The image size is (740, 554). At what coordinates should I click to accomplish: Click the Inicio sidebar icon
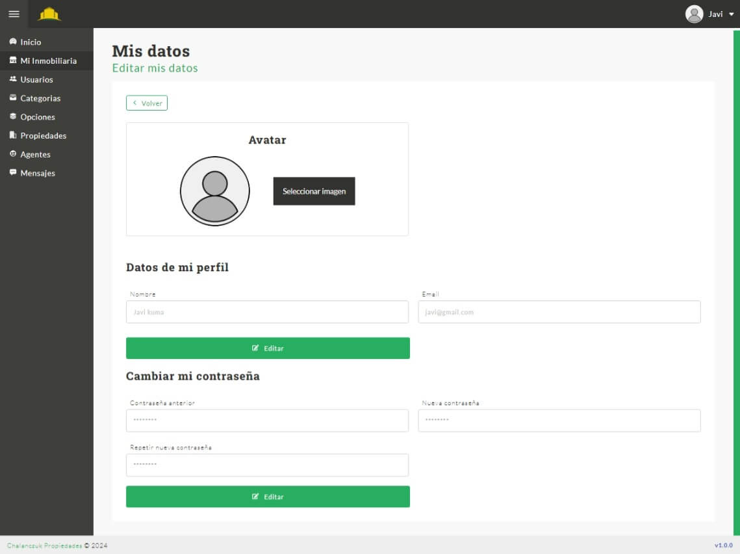click(x=13, y=42)
